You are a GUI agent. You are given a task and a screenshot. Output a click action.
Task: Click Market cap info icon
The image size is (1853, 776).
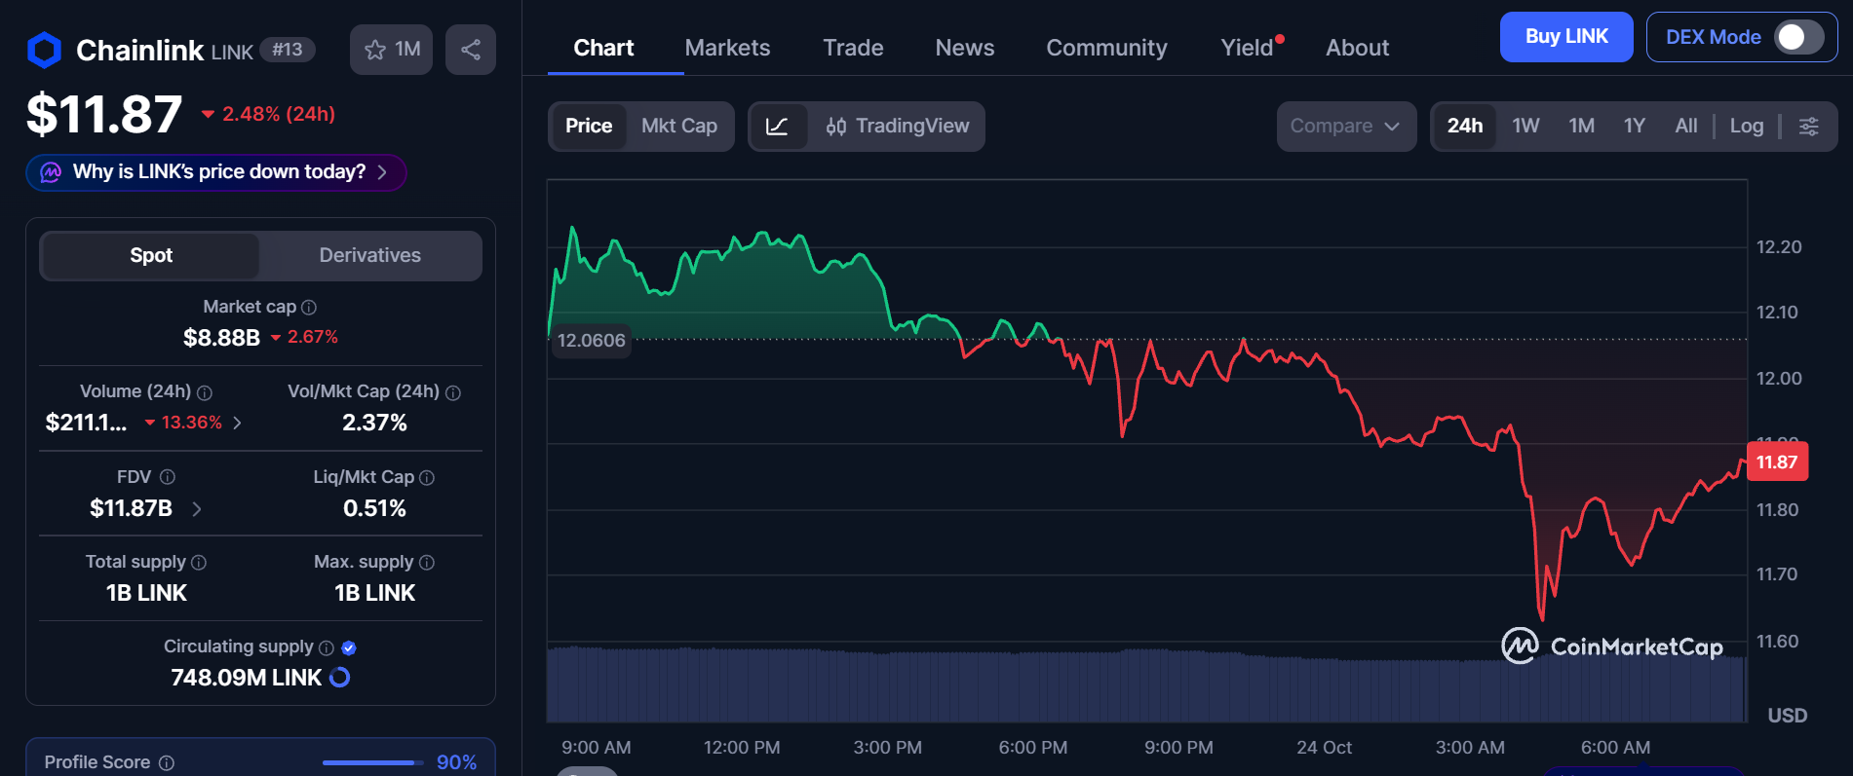click(309, 308)
